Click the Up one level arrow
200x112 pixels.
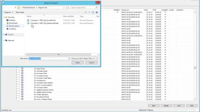point(15,7)
